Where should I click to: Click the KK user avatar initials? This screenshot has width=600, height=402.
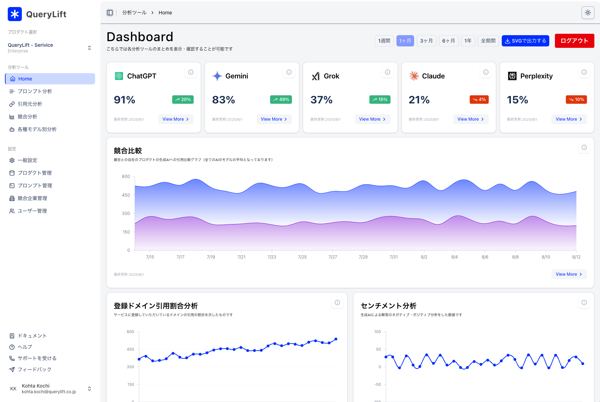pyautogui.click(x=13, y=389)
